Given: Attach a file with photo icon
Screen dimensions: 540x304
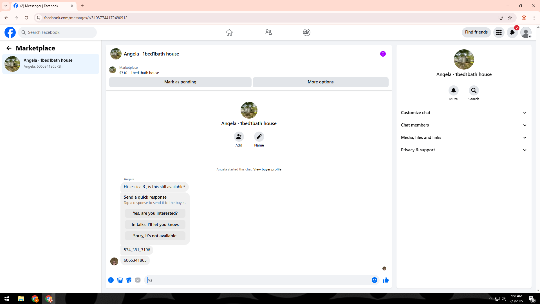Looking at the screenshot, I should 120,280.
